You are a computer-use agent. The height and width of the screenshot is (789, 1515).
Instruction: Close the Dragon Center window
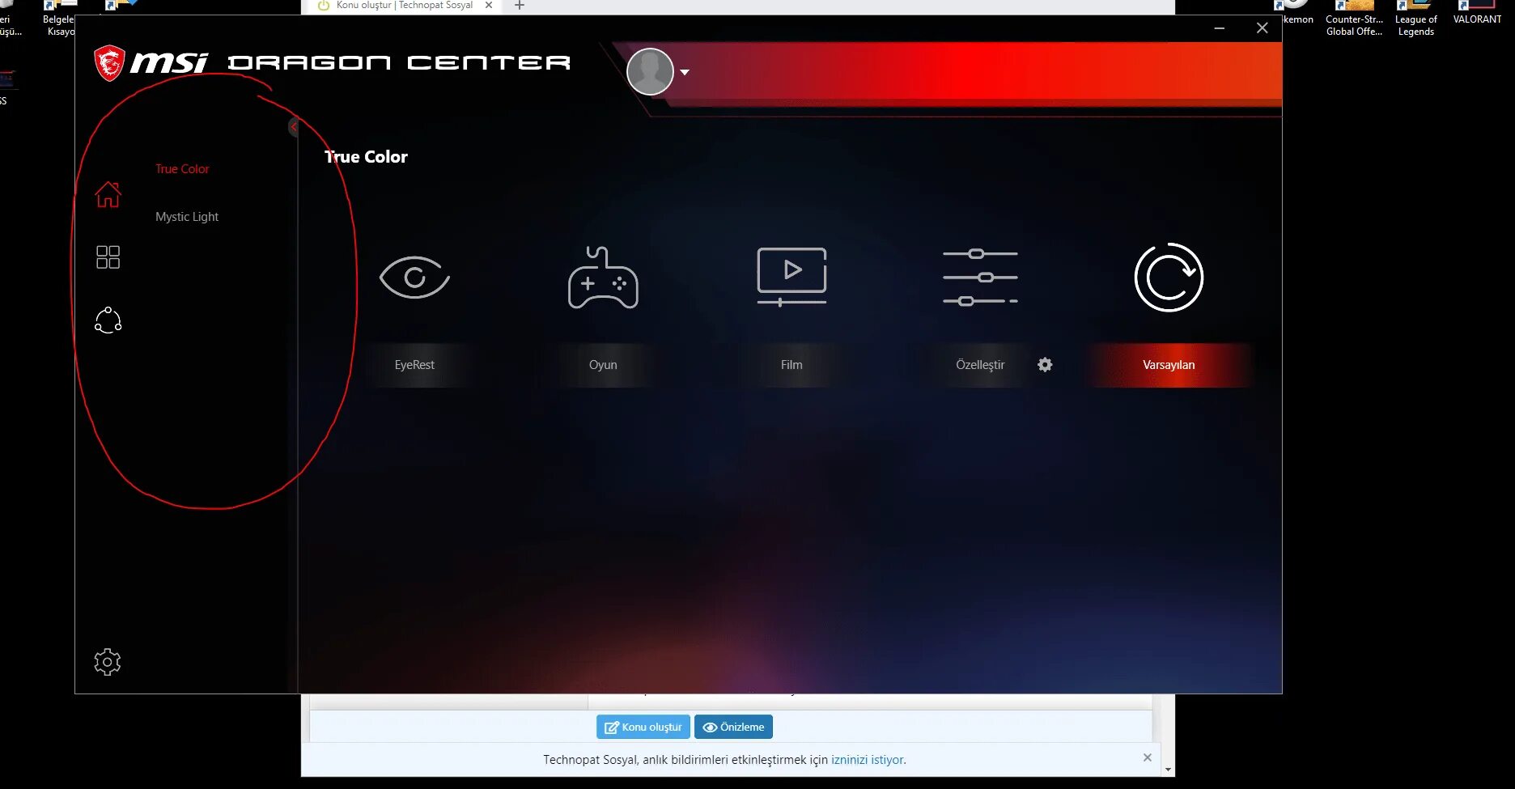[1262, 28]
